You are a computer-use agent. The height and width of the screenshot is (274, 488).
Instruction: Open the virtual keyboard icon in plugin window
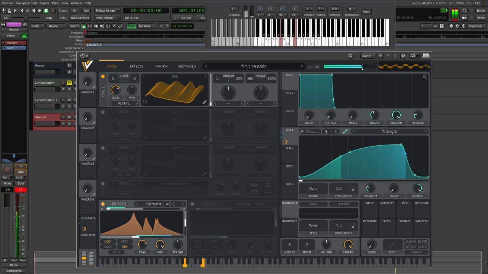tap(426, 56)
